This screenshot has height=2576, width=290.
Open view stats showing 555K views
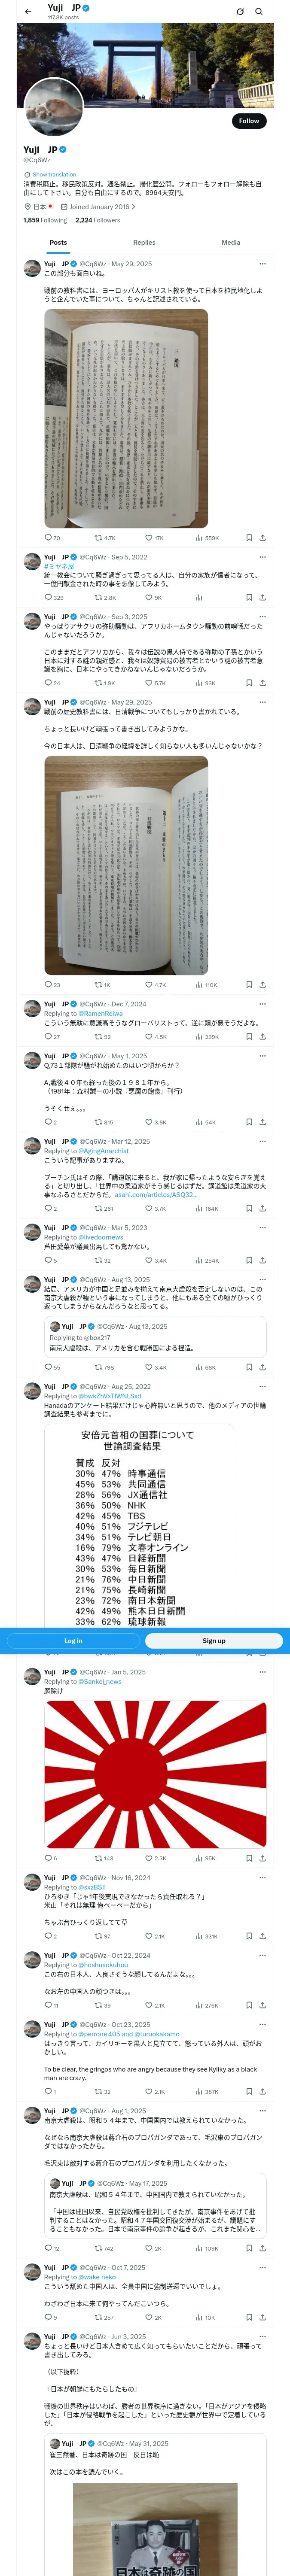[207, 538]
